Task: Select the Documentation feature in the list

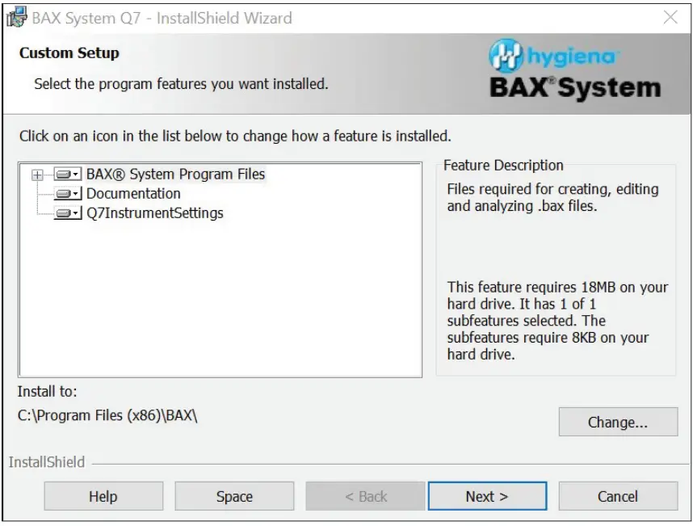Action: (x=133, y=193)
